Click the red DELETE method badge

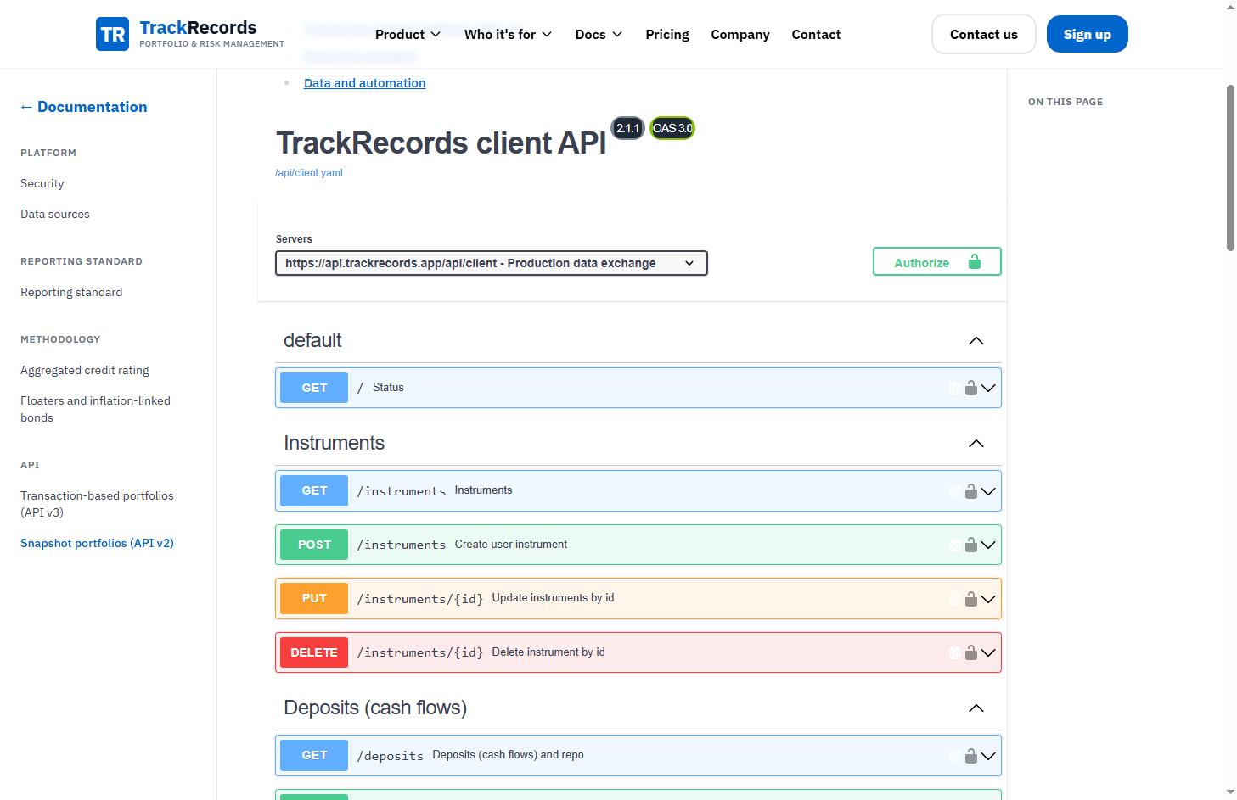314,652
